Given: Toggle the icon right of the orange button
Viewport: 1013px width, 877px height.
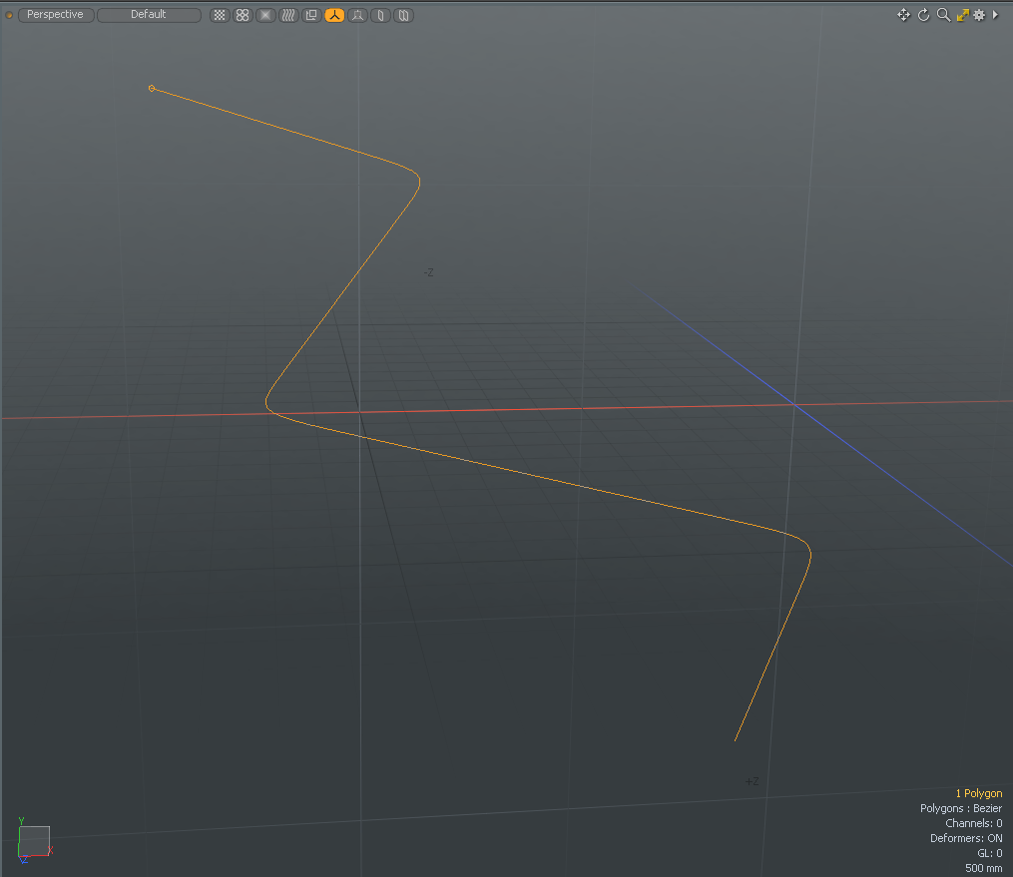Looking at the screenshot, I should pos(357,15).
